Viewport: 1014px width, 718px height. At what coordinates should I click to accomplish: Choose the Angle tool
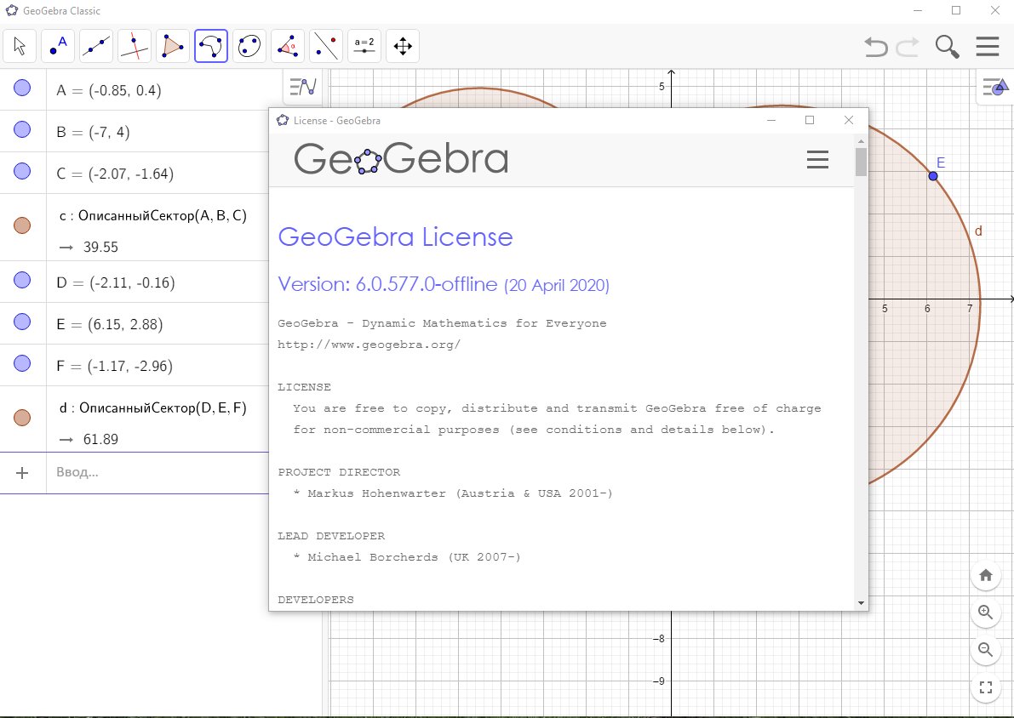(x=288, y=46)
